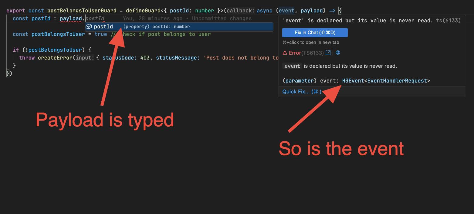Open the Quick Fix link in hover popup
The image size is (474, 214).
(302, 92)
